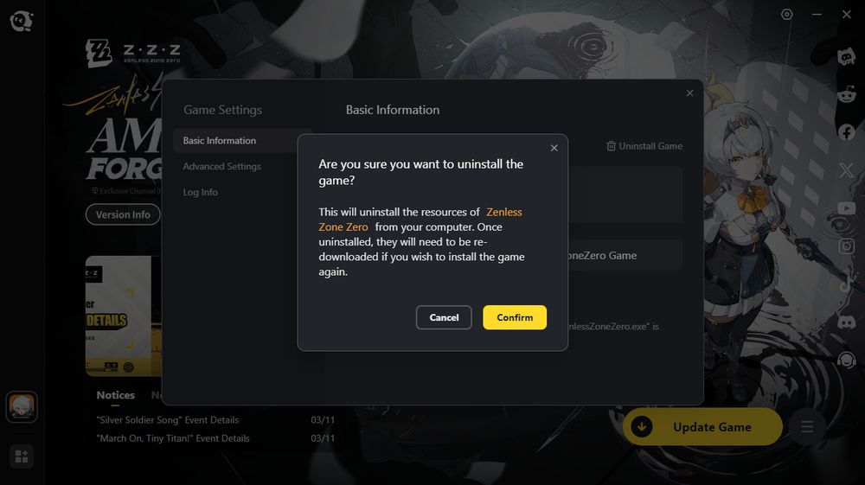Viewport: 865px width, 485px height.
Task: Open the Discord social icon
Action: [846, 322]
